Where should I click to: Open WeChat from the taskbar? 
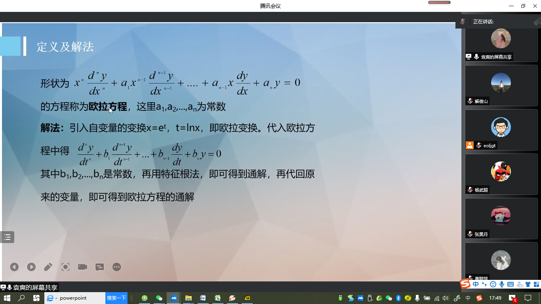tap(159, 298)
